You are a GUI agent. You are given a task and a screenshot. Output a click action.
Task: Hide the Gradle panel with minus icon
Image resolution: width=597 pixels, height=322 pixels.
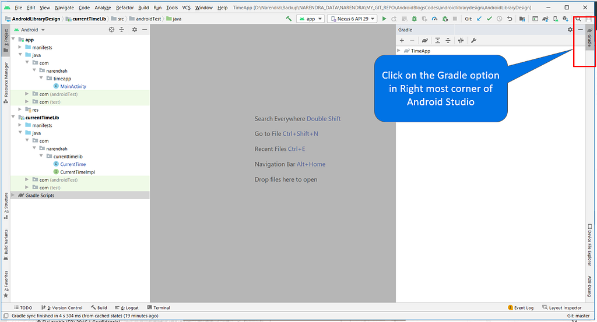[580, 29]
